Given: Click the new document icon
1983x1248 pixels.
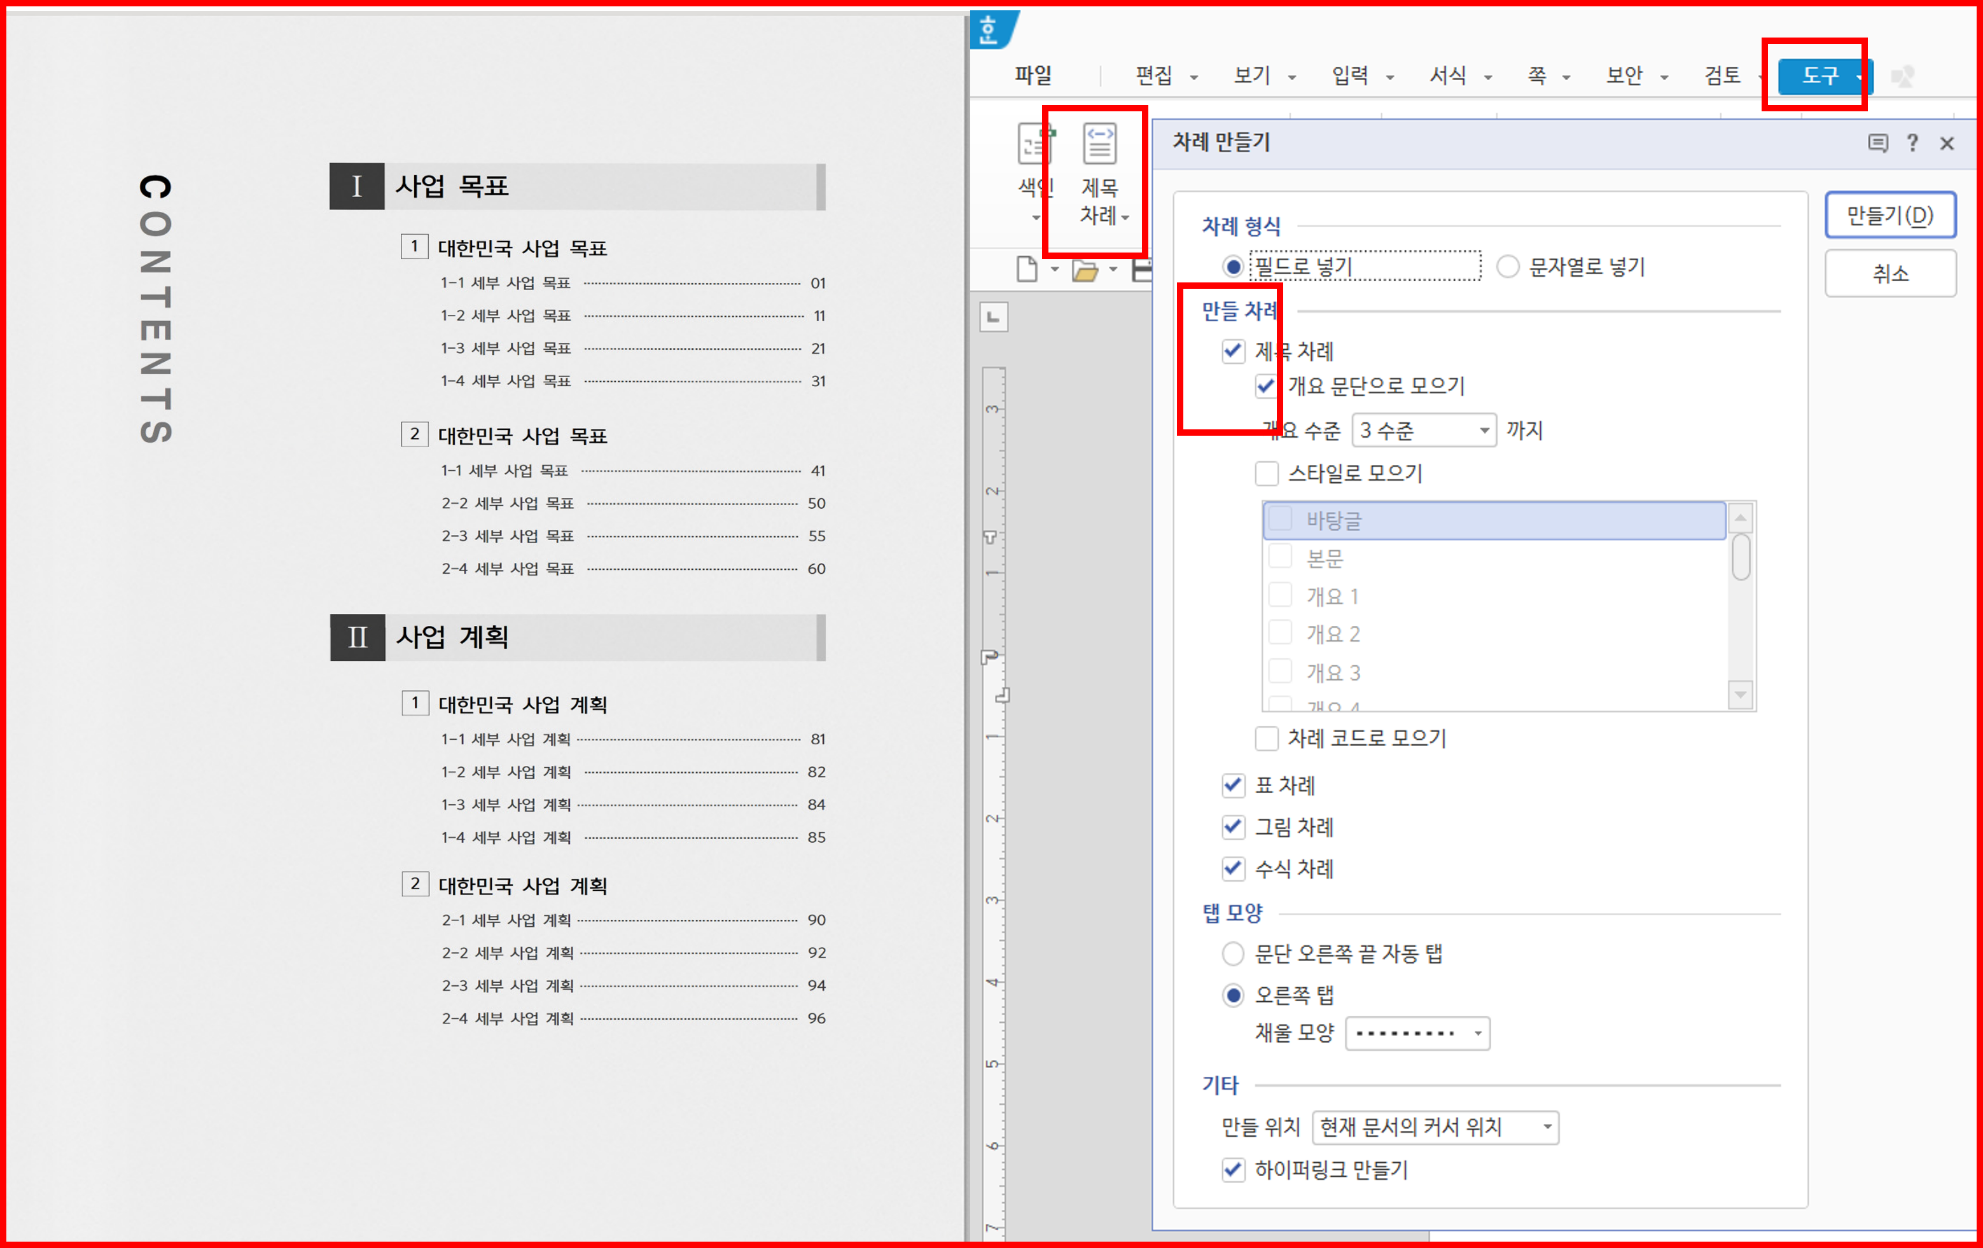Looking at the screenshot, I should 1026,269.
